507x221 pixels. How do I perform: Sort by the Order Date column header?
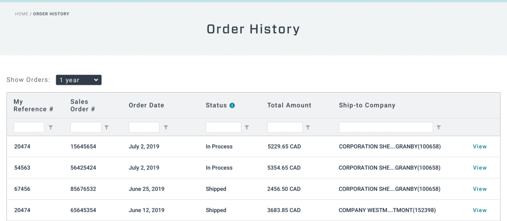tap(146, 105)
